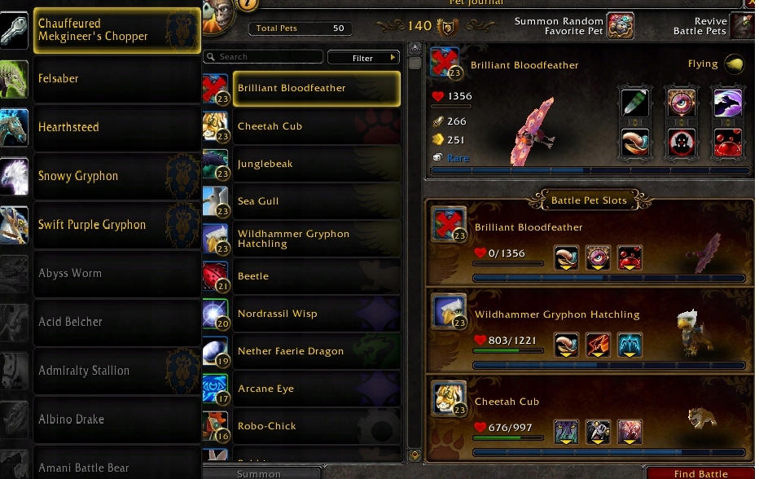This screenshot has height=479, width=759.
Task: Click the Cheetah Cub portrait in battle slots
Action: tap(448, 398)
